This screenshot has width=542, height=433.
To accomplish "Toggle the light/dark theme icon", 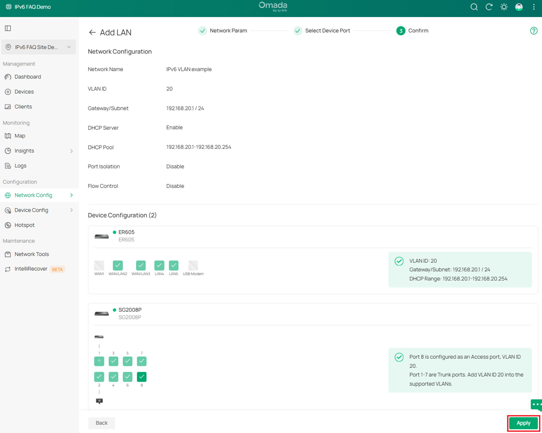I will 504,7.
